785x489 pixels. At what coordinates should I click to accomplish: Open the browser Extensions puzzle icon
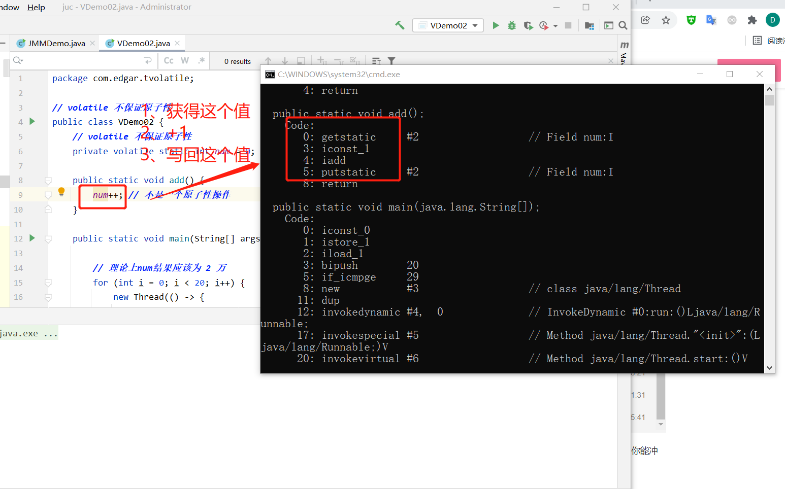point(752,20)
